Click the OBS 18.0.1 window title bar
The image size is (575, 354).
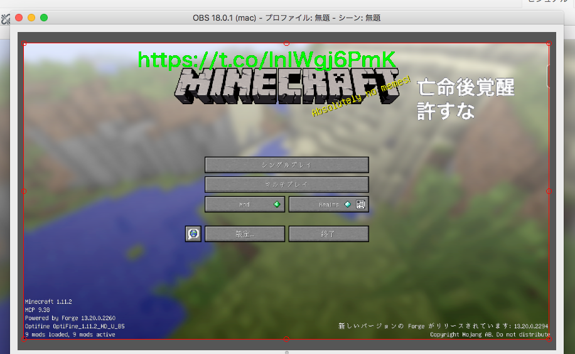287,18
